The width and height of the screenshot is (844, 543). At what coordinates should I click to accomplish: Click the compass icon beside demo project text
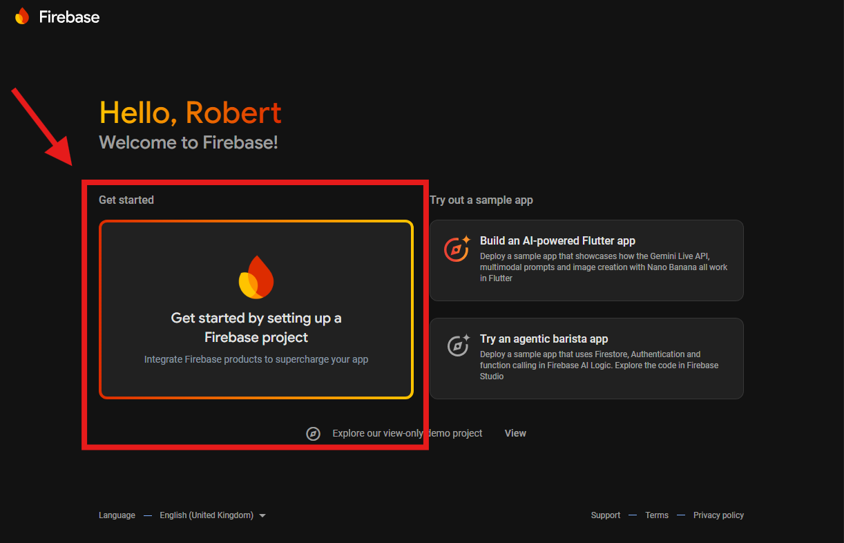(314, 434)
